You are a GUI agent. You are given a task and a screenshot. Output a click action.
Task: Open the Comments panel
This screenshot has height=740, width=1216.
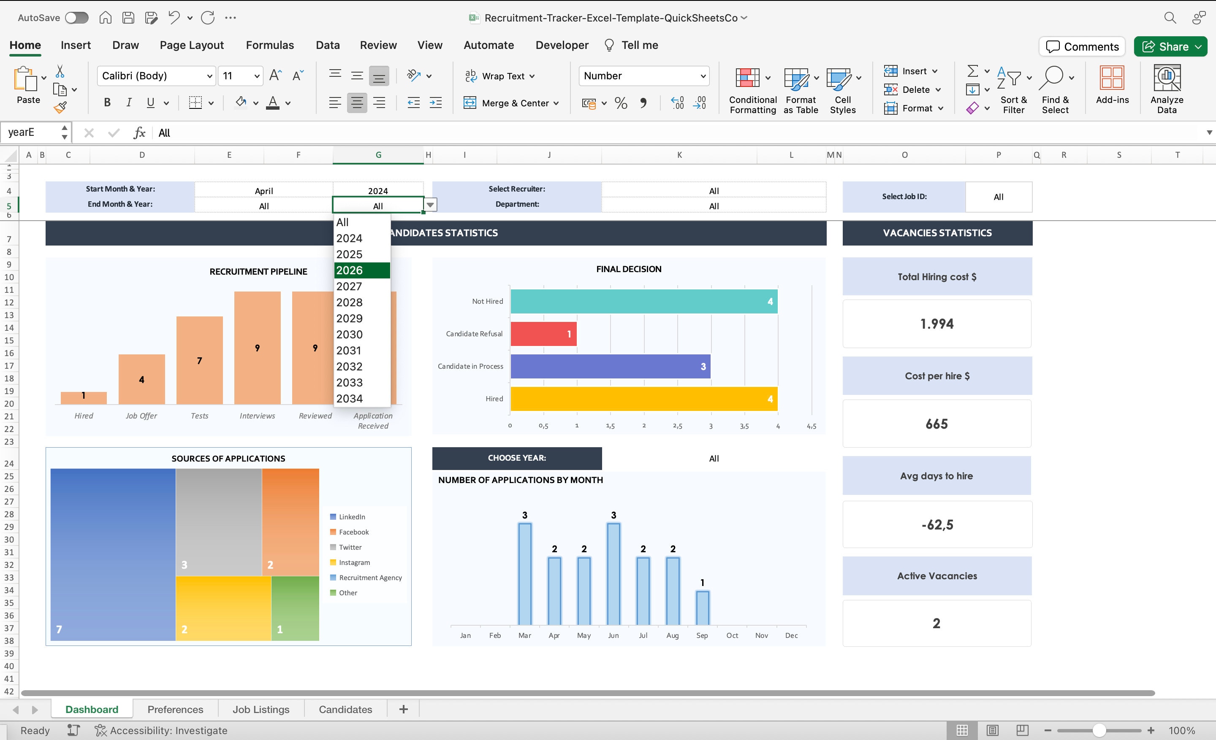click(x=1082, y=46)
